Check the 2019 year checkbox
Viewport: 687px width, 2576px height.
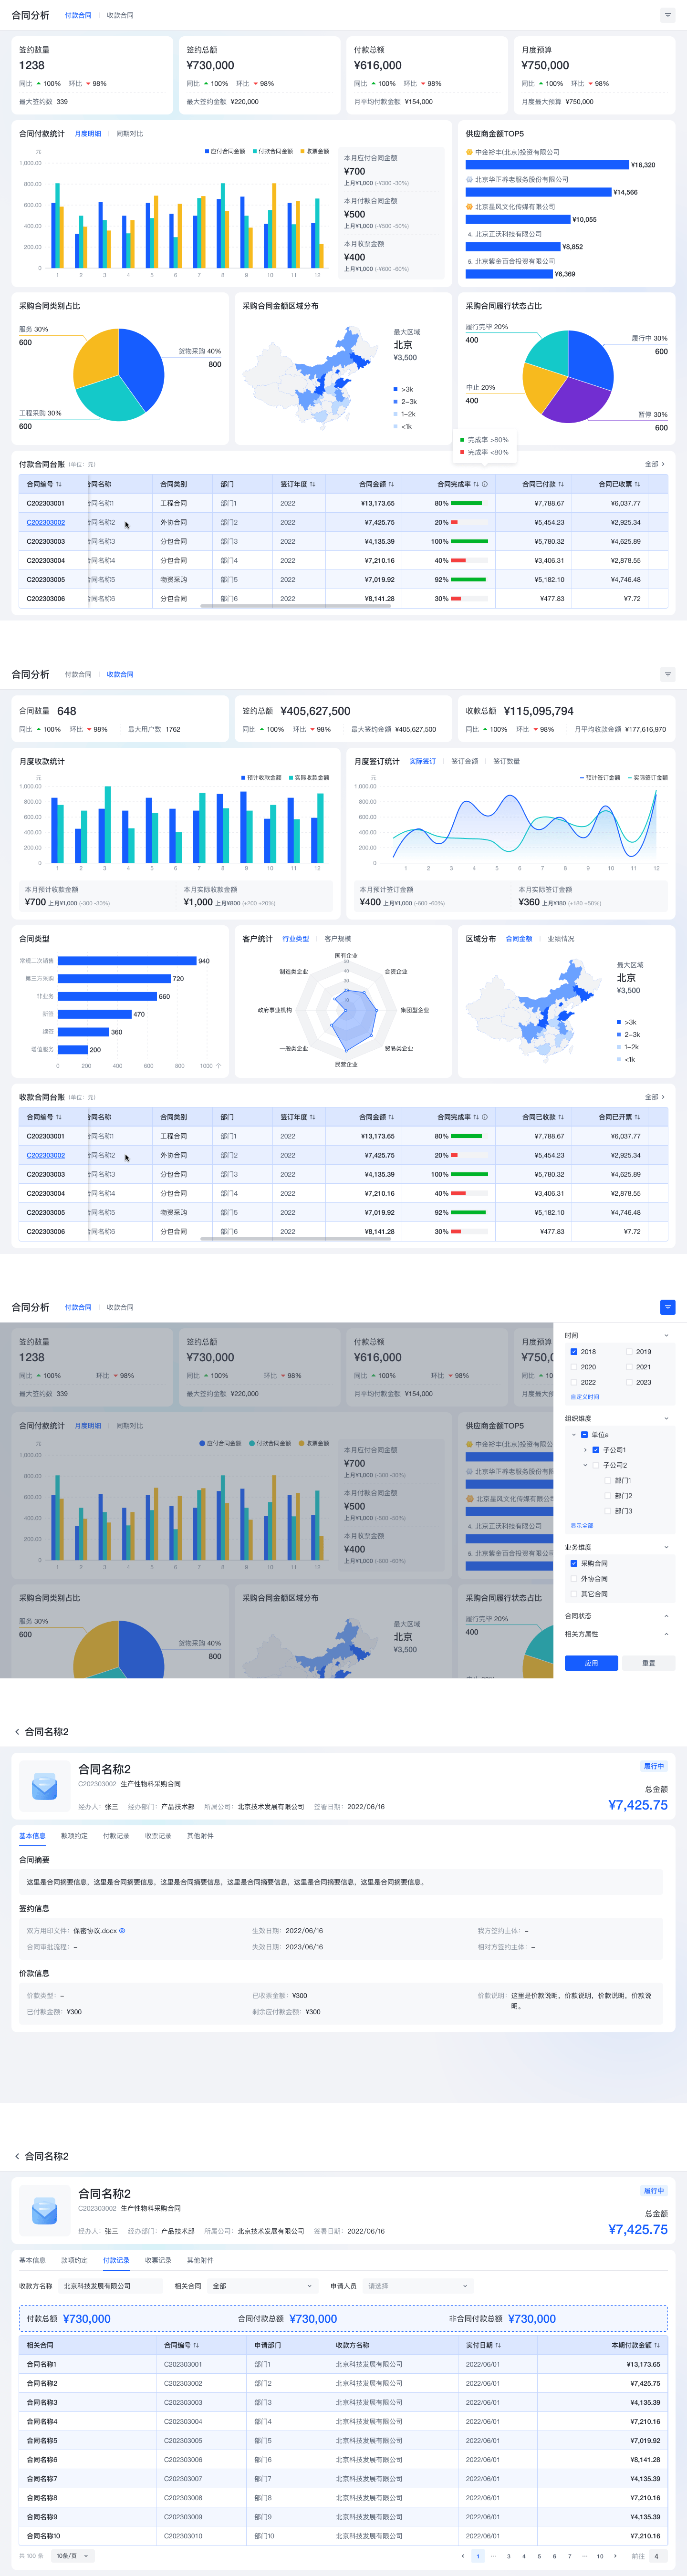(629, 1351)
